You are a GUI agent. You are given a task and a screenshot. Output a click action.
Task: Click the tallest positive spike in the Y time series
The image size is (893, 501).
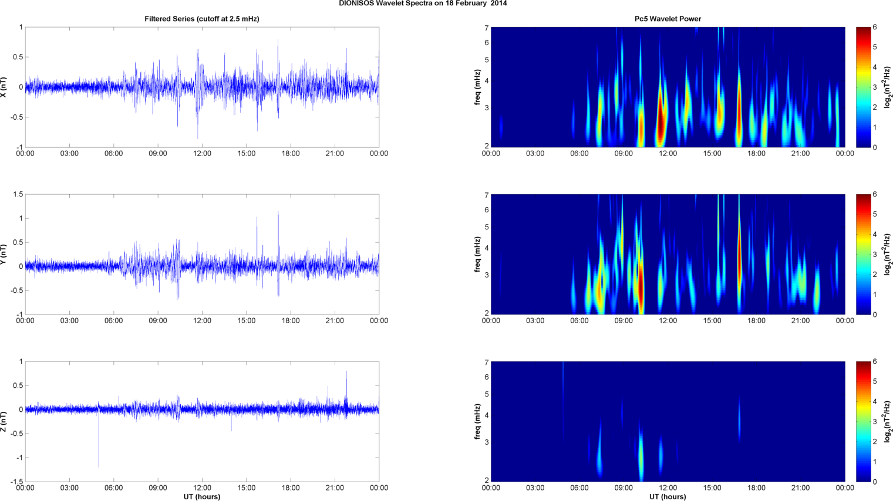coord(278,238)
